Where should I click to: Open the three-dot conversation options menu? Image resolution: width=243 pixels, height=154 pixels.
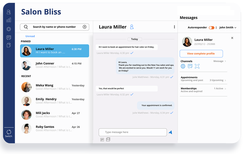point(174,27)
